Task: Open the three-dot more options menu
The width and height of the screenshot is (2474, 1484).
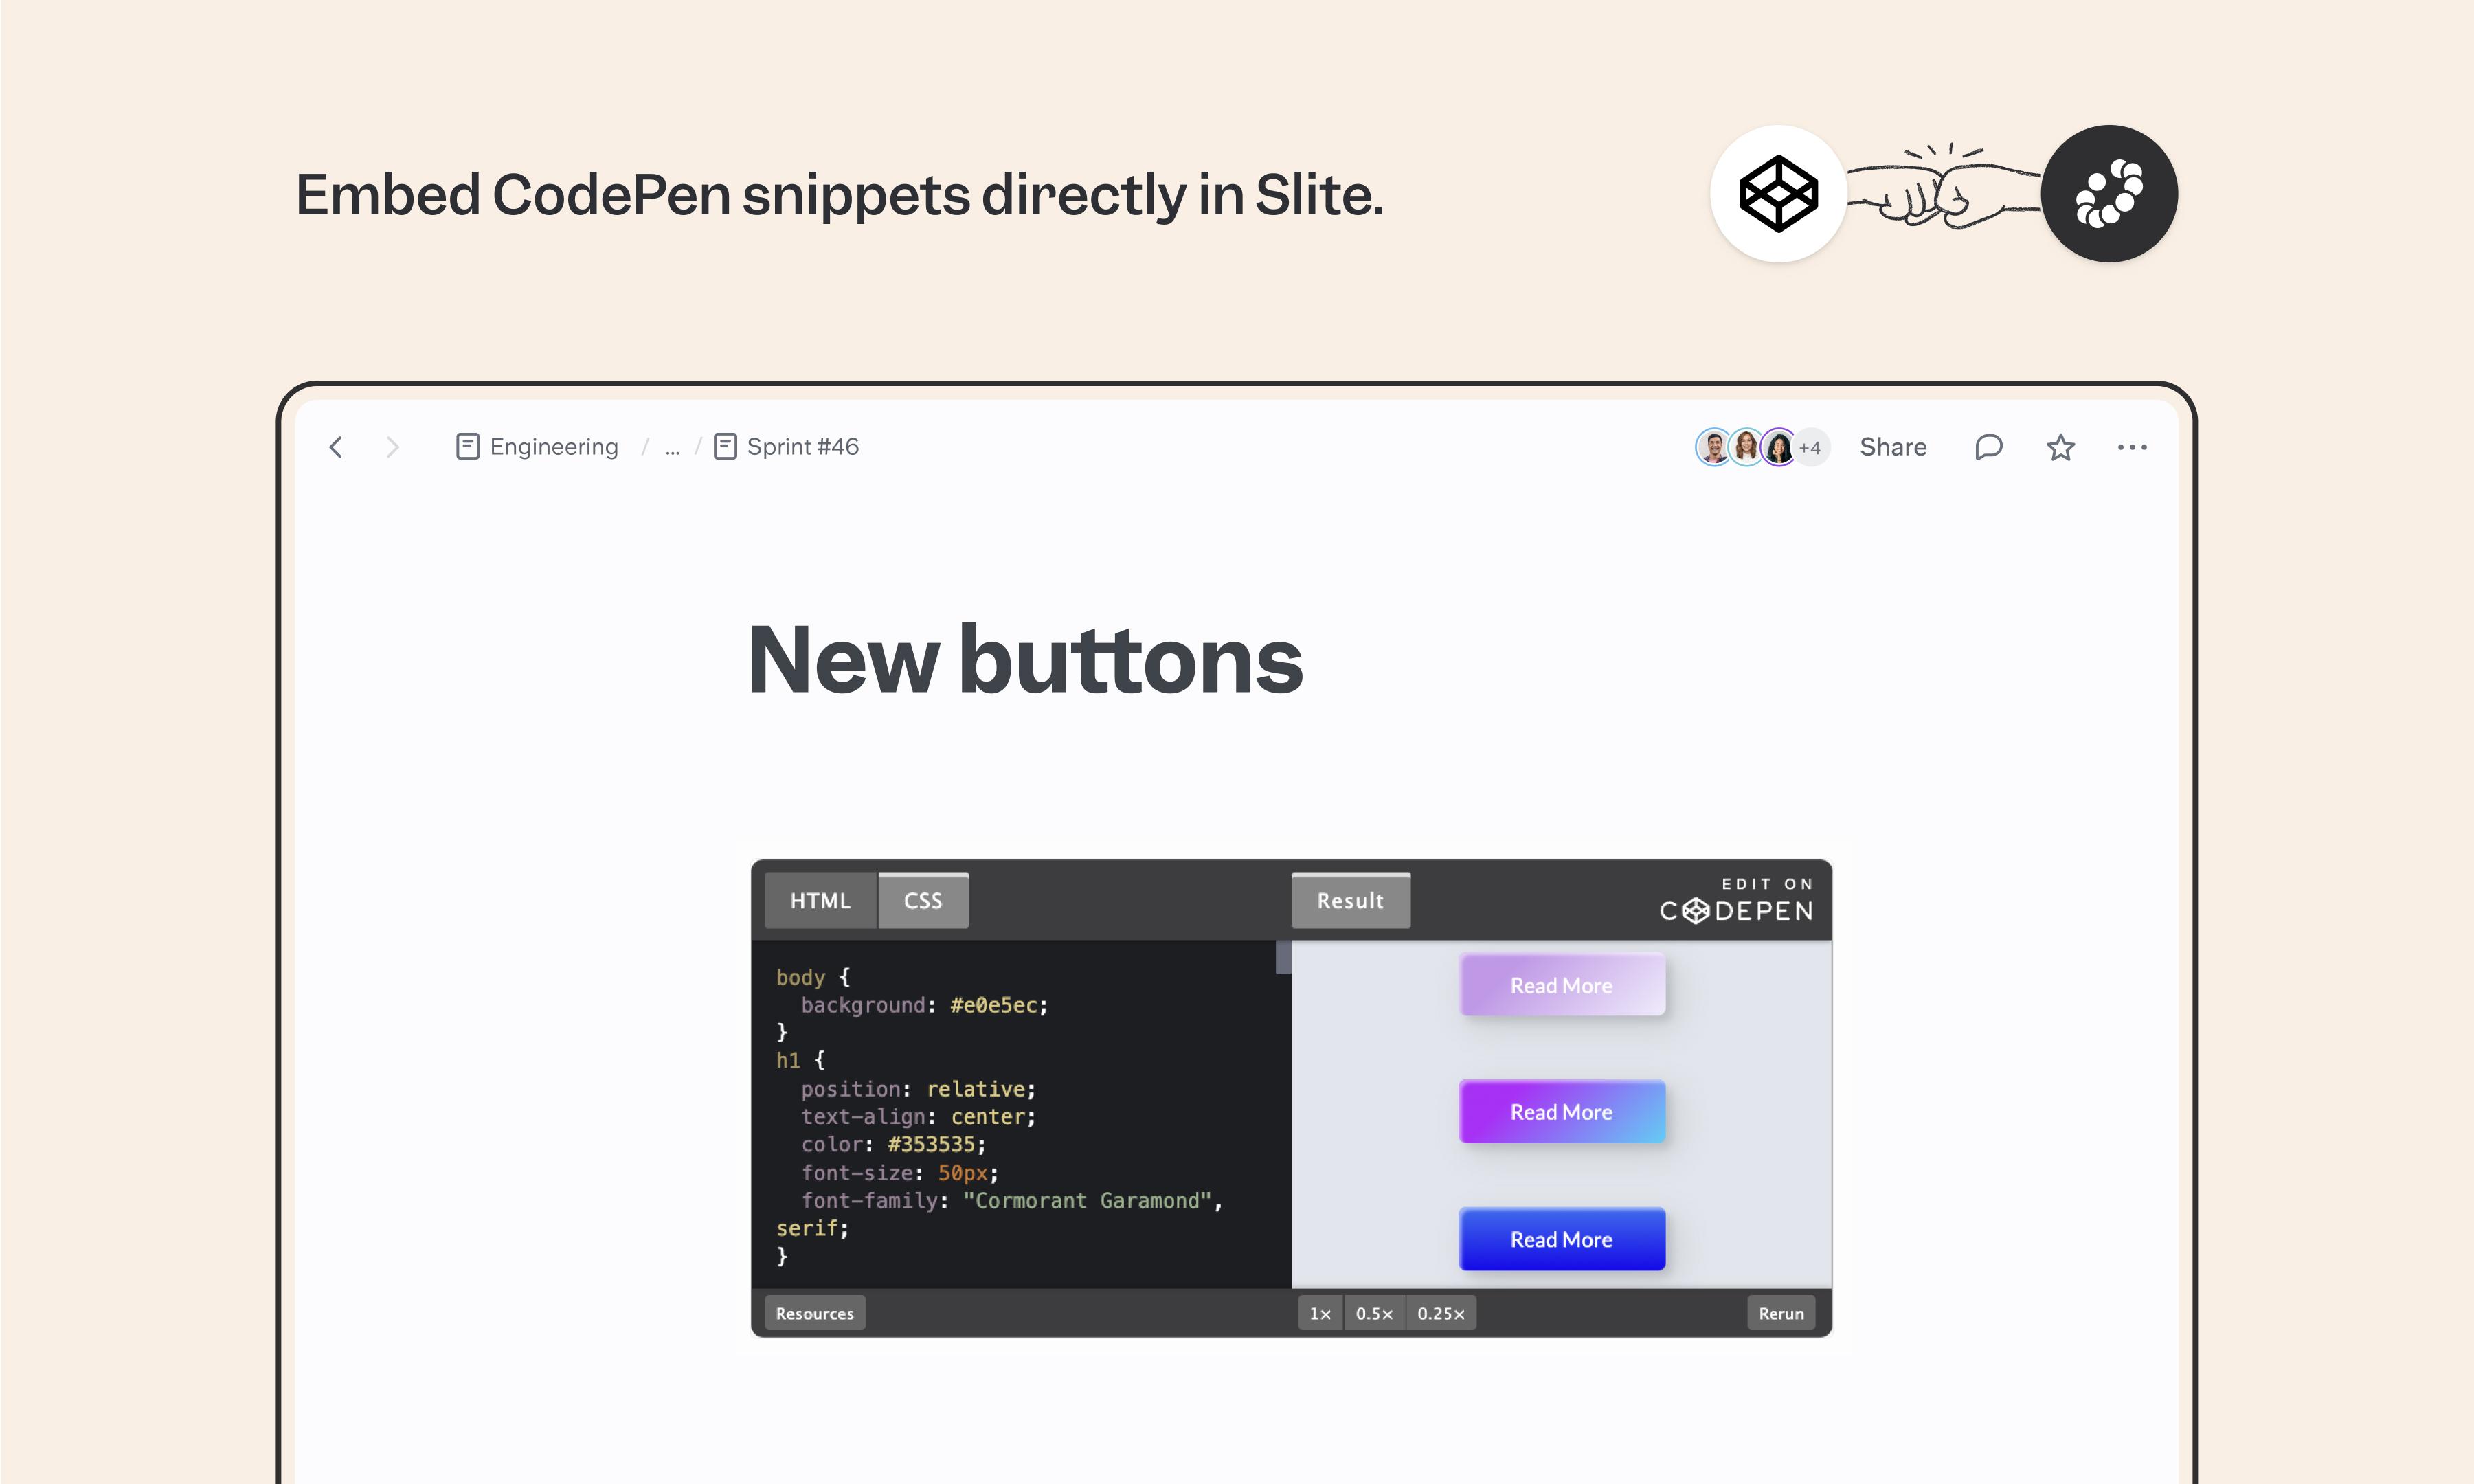Action: (2132, 447)
